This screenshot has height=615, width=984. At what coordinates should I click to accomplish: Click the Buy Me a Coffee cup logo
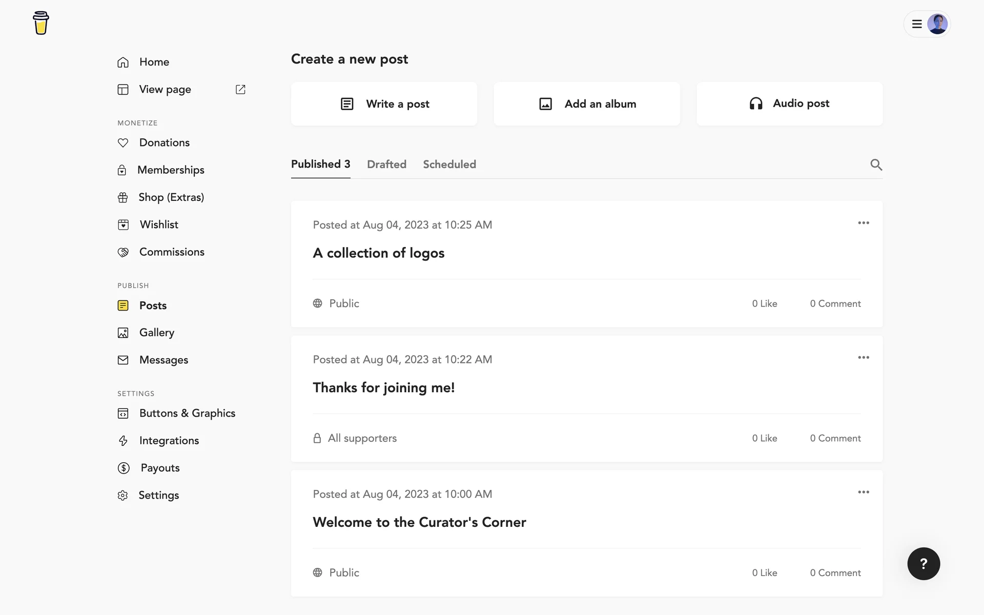pyautogui.click(x=41, y=23)
